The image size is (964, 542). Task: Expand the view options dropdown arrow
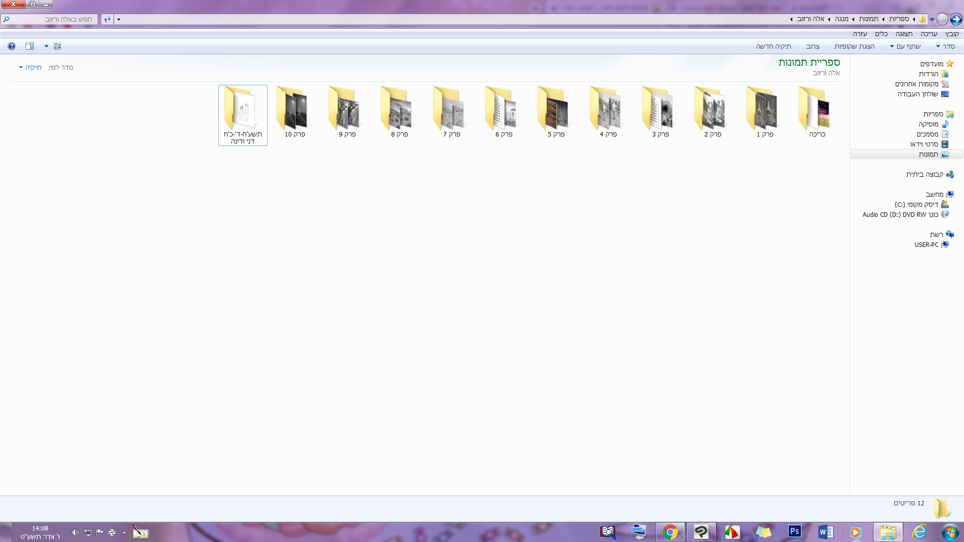tap(46, 46)
